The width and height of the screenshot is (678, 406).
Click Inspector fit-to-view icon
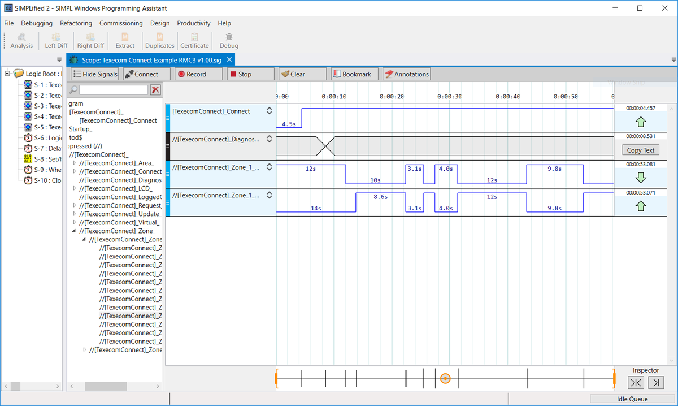click(x=636, y=383)
